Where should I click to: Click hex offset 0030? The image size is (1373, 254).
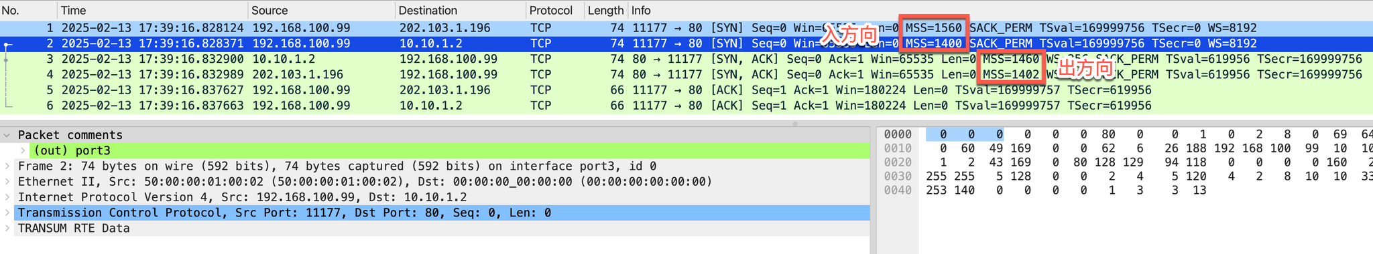(x=898, y=176)
